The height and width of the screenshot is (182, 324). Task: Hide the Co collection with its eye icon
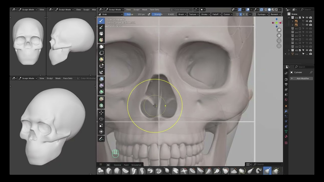coord(307,18)
